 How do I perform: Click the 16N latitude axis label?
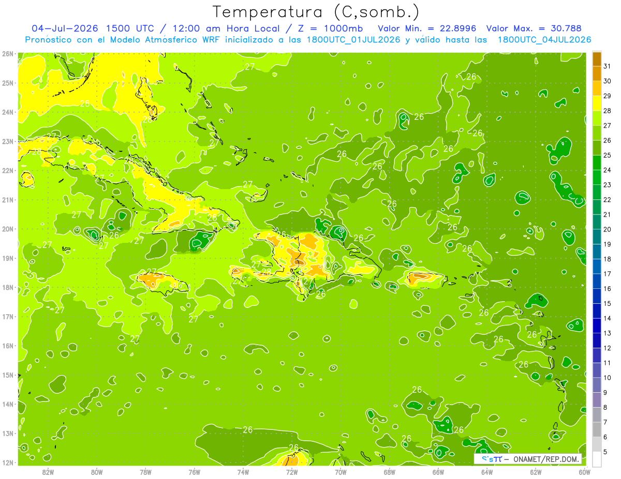[7, 346]
